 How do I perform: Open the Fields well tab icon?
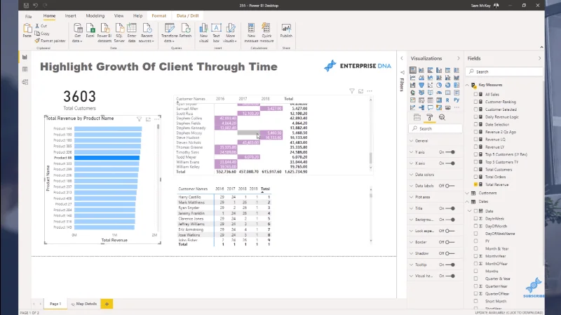coord(417,117)
